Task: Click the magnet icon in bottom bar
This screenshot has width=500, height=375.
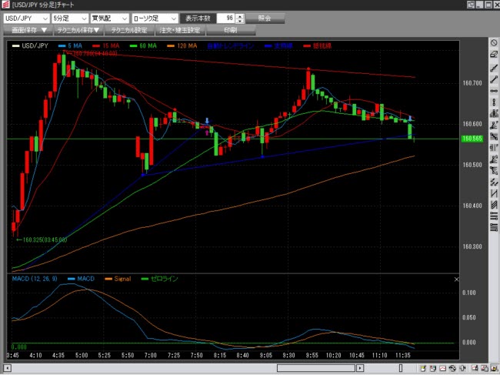Action: tap(433, 368)
